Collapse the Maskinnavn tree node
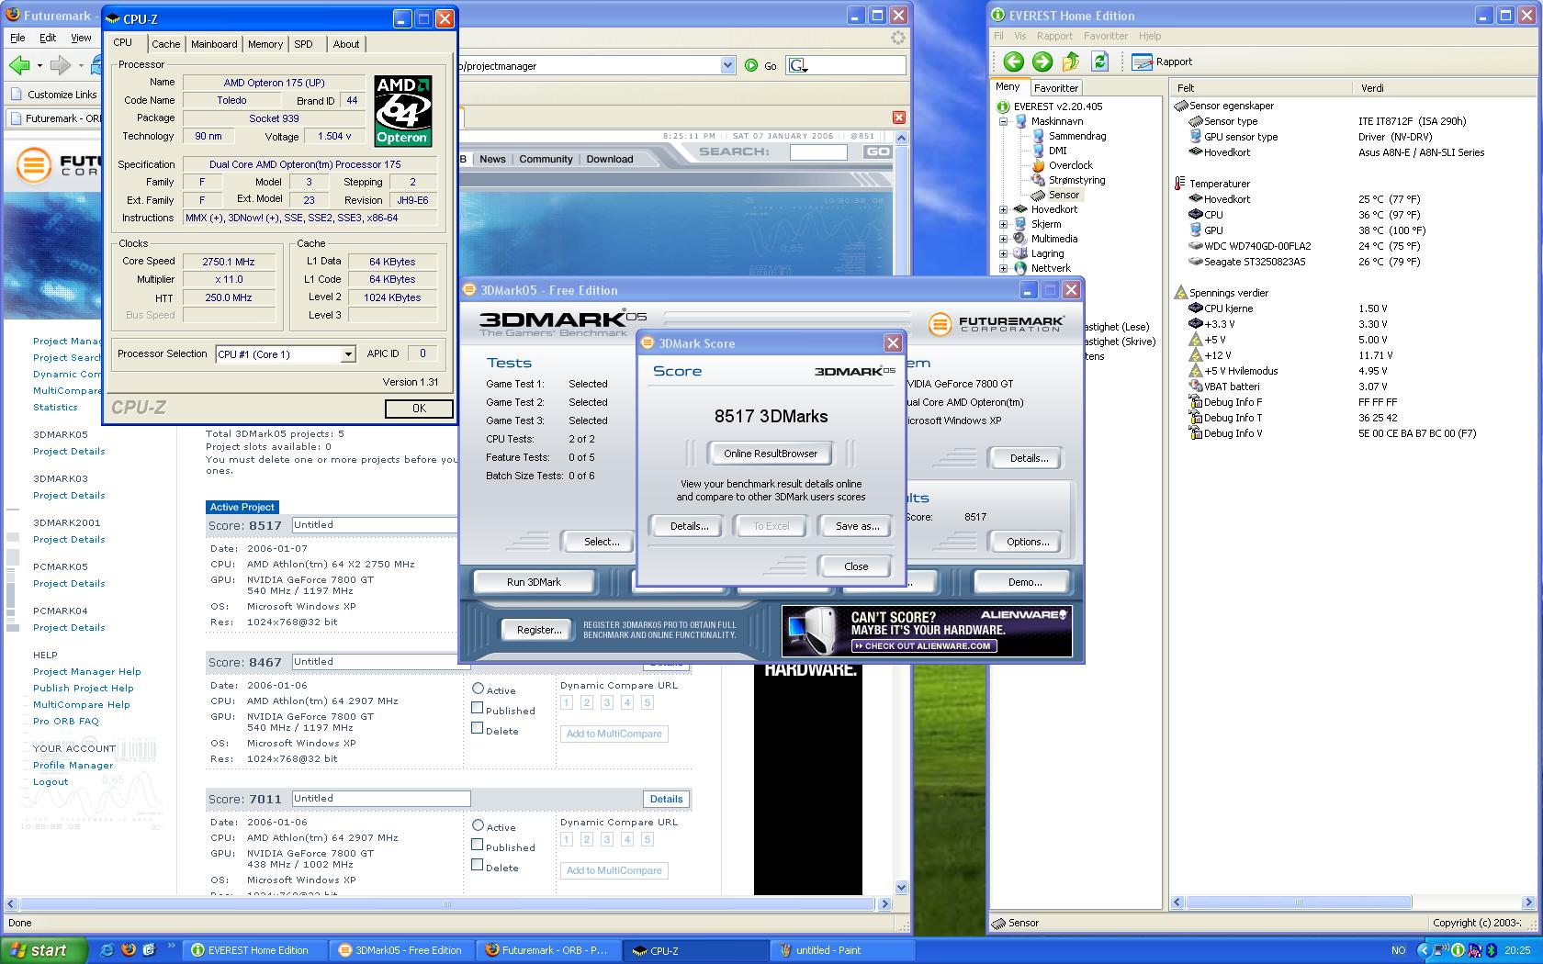The image size is (1543, 964). click(x=1003, y=121)
